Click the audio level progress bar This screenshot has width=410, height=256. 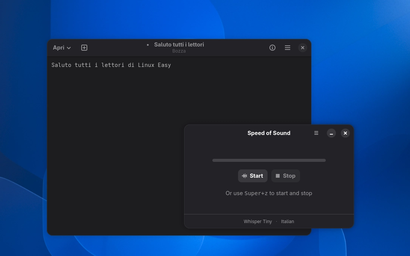click(269, 160)
